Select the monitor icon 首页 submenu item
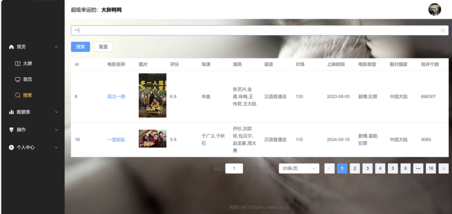The image size is (452, 214). [18, 79]
